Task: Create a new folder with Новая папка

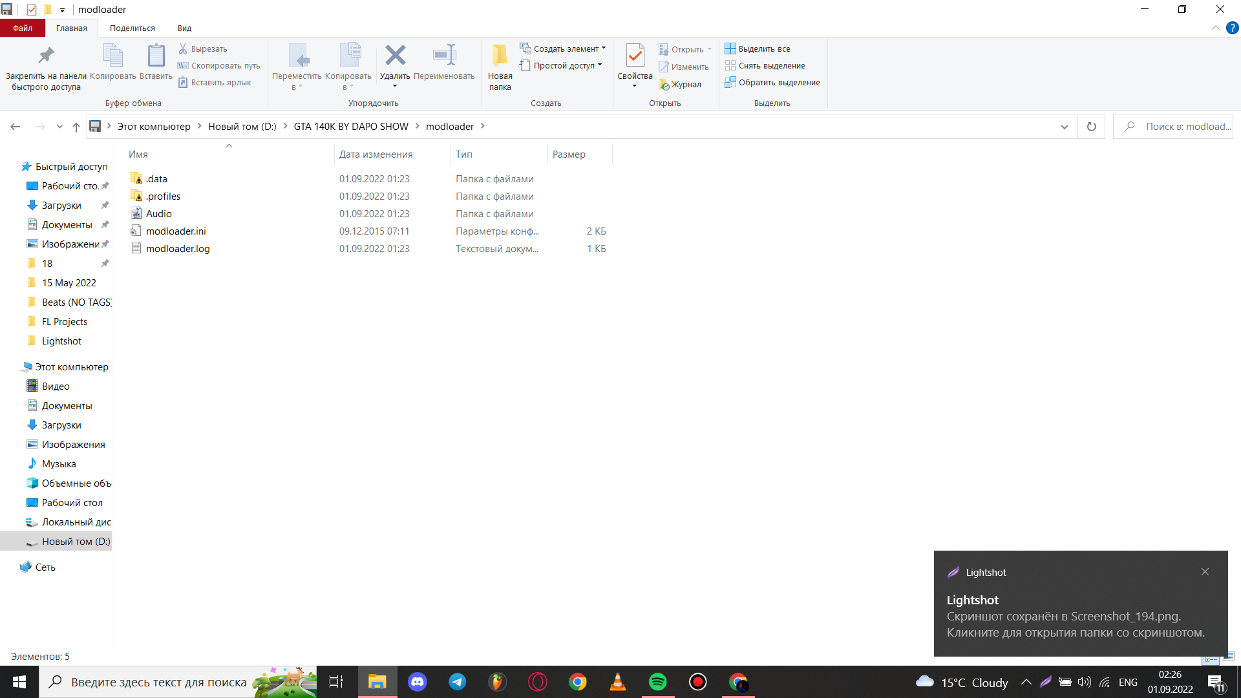Action: [x=500, y=67]
